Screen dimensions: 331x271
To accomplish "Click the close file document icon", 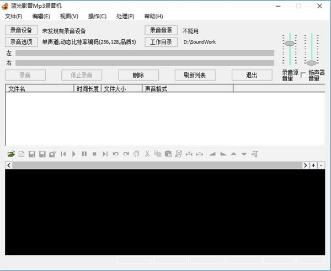I will [x=22, y=154].
